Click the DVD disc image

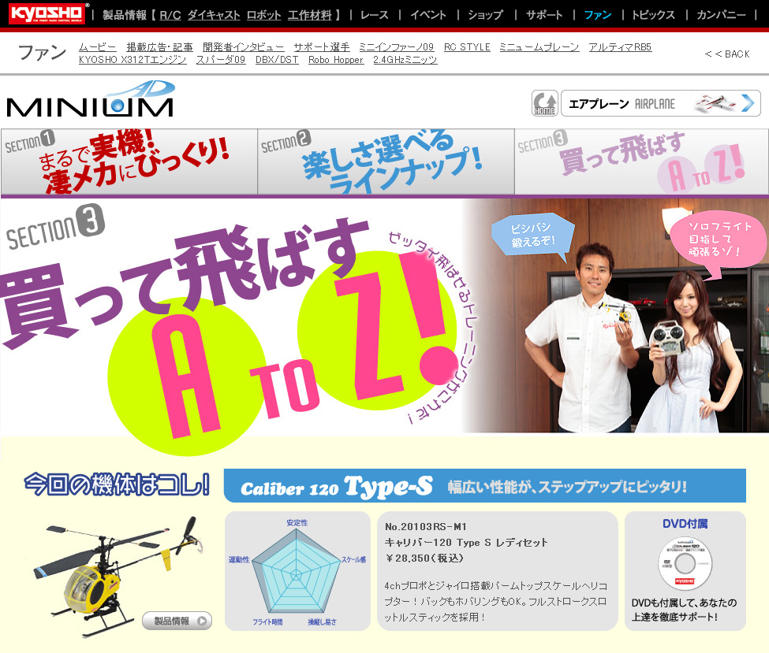click(685, 564)
